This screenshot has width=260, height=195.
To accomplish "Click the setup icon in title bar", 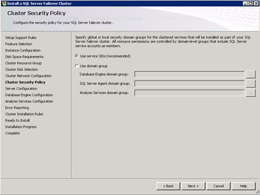I will pyautogui.click(x=4, y=3).
